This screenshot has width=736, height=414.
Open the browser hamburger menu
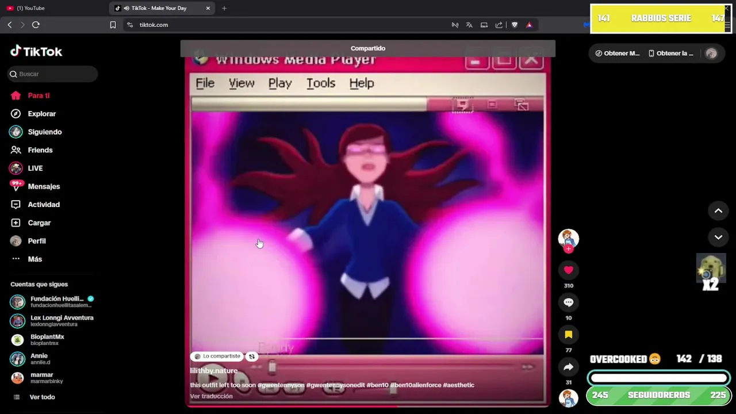729,25
